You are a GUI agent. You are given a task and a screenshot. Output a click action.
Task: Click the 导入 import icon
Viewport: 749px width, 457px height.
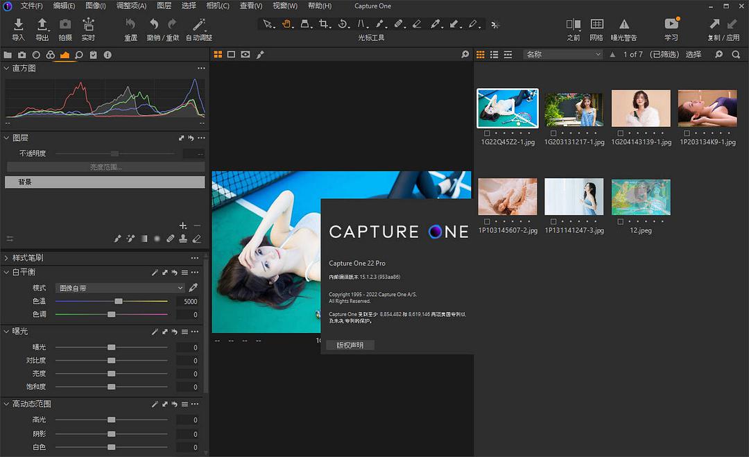coord(18,24)
